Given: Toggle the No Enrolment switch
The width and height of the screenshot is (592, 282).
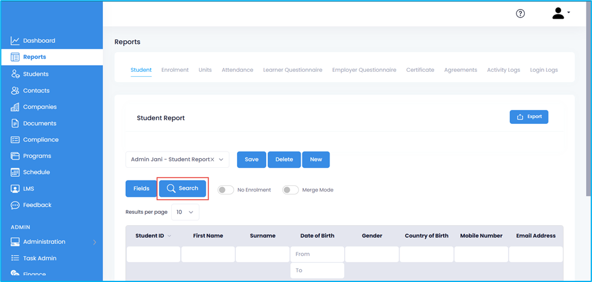Looking at the screenshot, I should pos(226,190).
